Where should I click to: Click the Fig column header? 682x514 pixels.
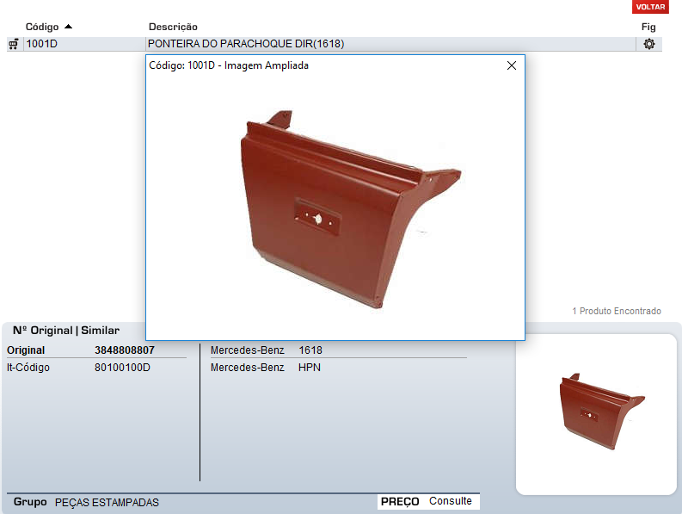pos(648,27)
